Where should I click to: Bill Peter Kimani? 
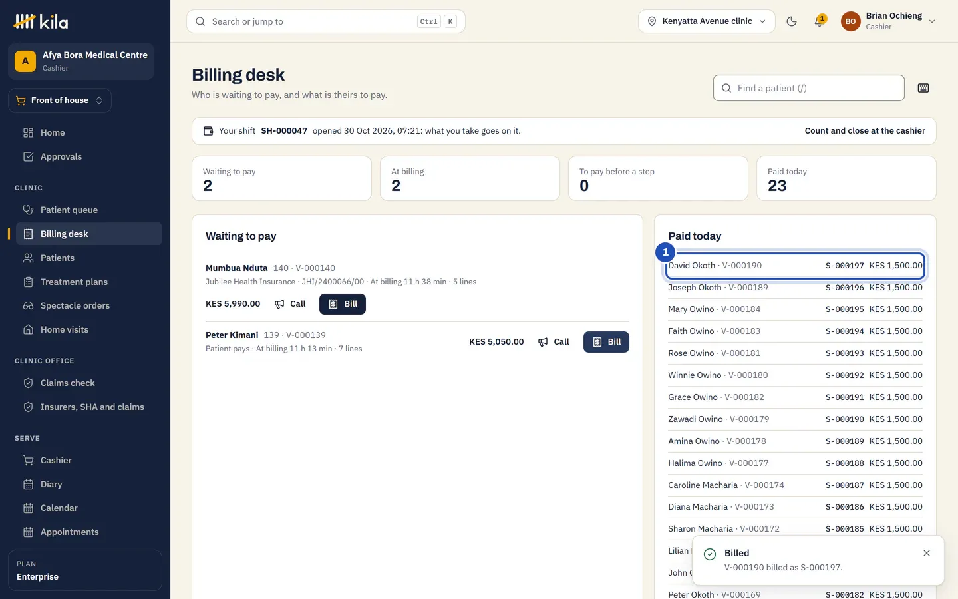tap(606, 342)
